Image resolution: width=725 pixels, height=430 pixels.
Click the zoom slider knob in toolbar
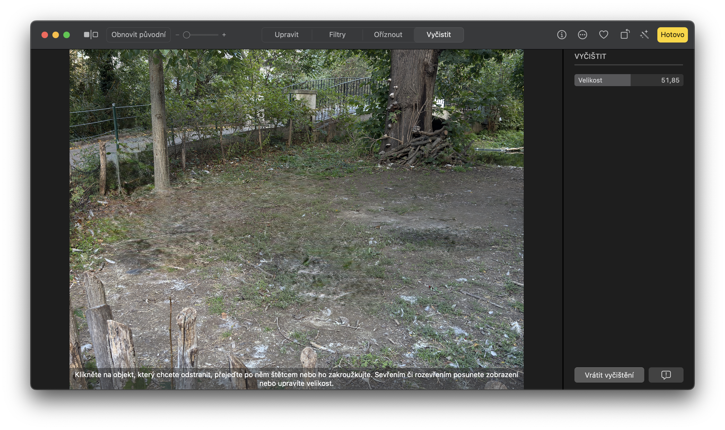pyautogui.click(x=187, y=35)
